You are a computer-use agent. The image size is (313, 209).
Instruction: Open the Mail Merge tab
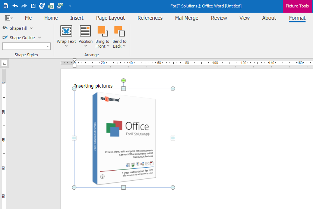[187, 18]
